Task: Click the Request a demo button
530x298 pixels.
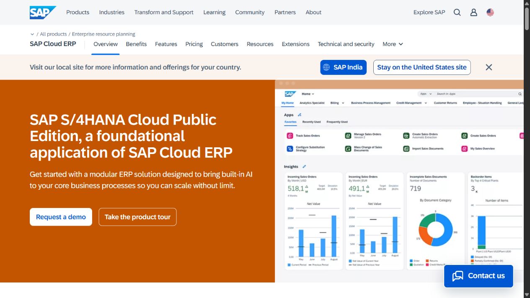Action: pos(61,217)
